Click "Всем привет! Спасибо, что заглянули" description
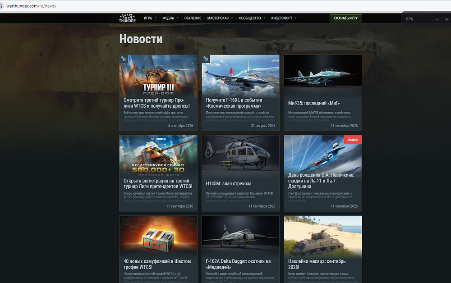Image resolution: width=451 pixels, height=283 pixels. click(x=322, y=277)
